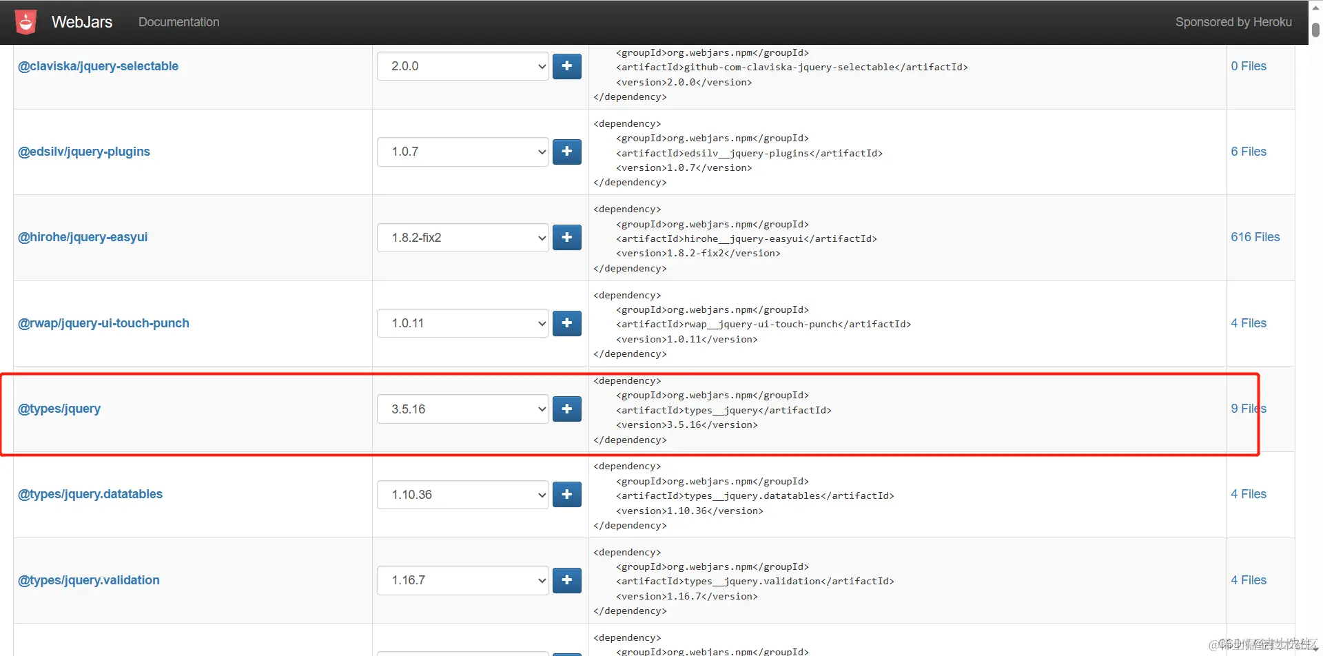Open 4 Files link for jquery.validation

point(1249,580)
